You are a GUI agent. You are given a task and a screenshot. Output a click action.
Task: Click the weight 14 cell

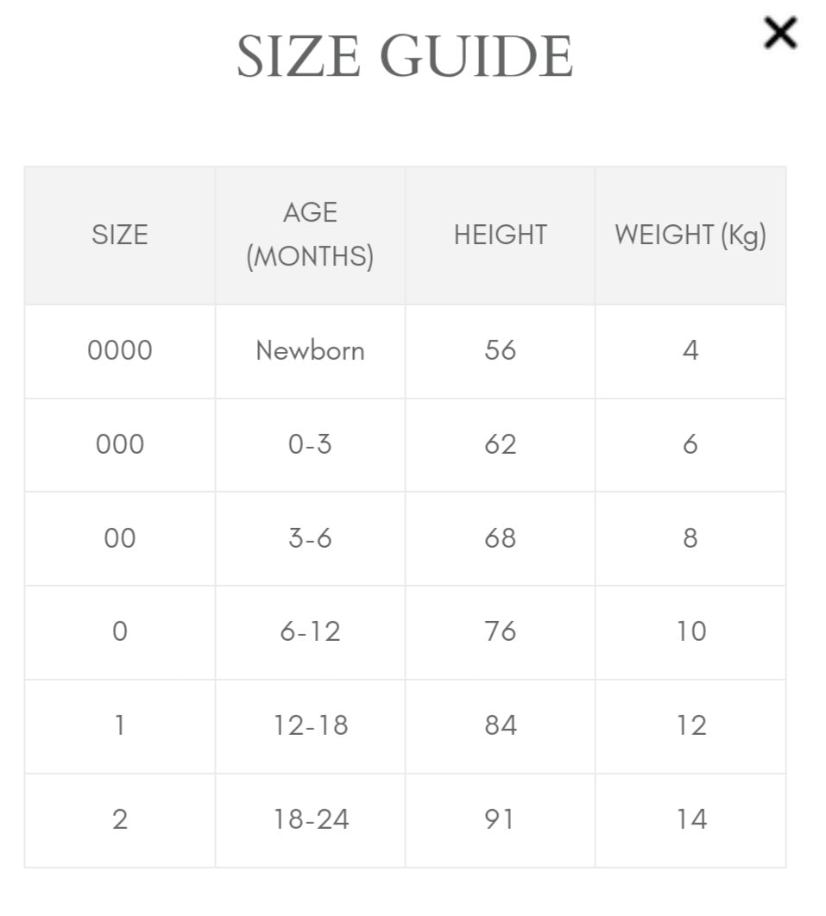[x=690, y=821]
